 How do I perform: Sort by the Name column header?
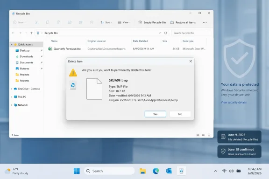(54, 41)
